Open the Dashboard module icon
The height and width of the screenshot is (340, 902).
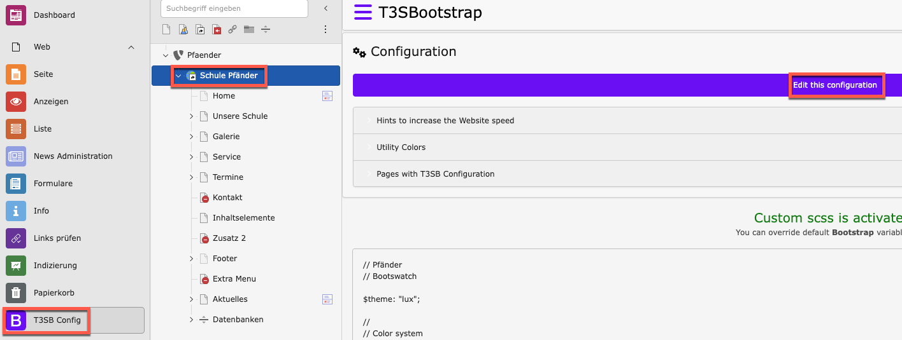[16, 15]
